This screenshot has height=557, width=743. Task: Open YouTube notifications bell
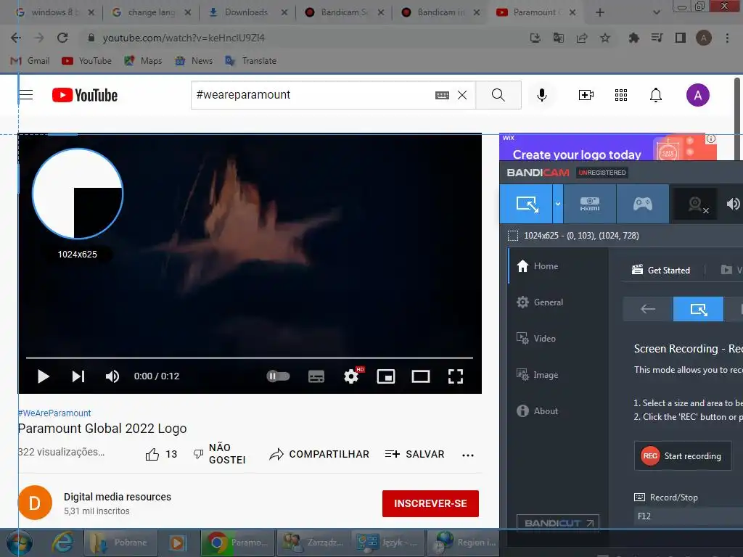tap(655, 95)
